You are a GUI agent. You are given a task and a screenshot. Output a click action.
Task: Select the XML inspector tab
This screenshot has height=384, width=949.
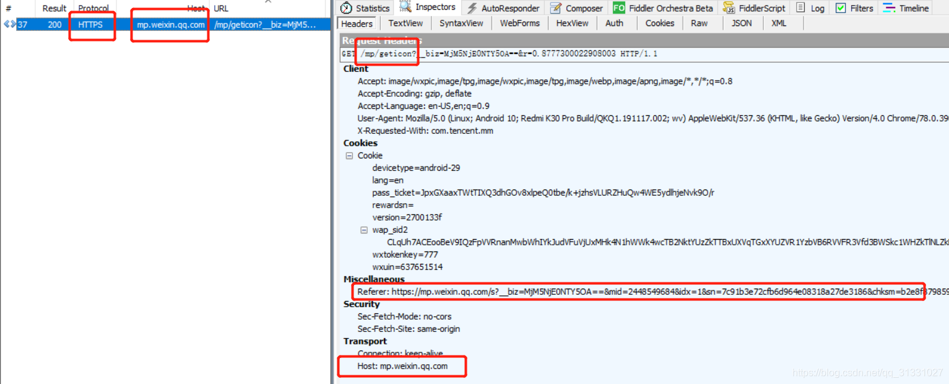pos(779,23)
